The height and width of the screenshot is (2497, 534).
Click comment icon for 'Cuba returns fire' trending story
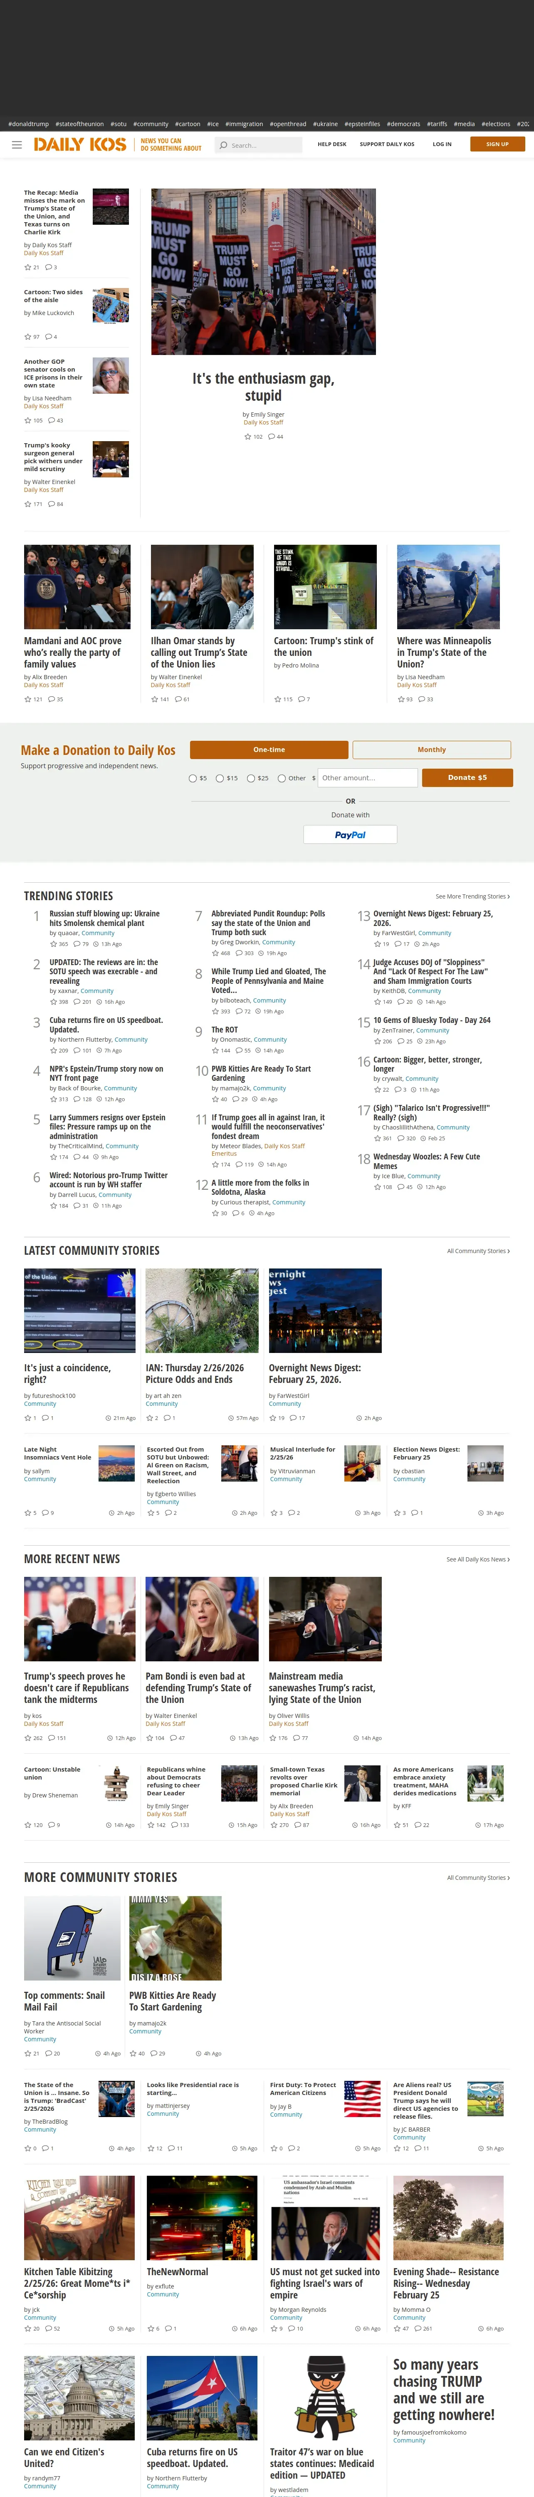pyautogui.click(x=77, y=1050)
